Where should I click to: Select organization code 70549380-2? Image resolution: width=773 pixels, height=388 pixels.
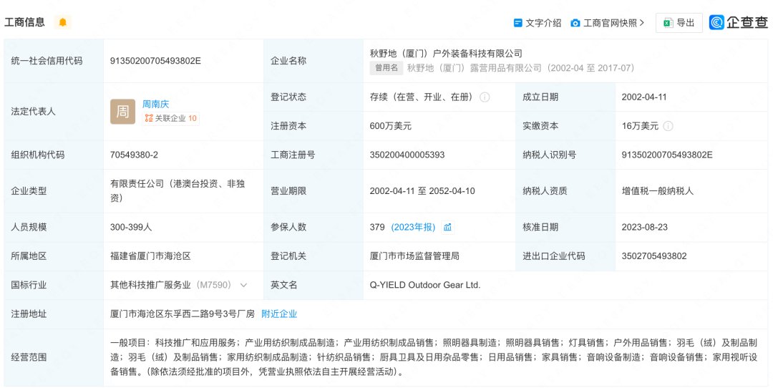[134, 155]
